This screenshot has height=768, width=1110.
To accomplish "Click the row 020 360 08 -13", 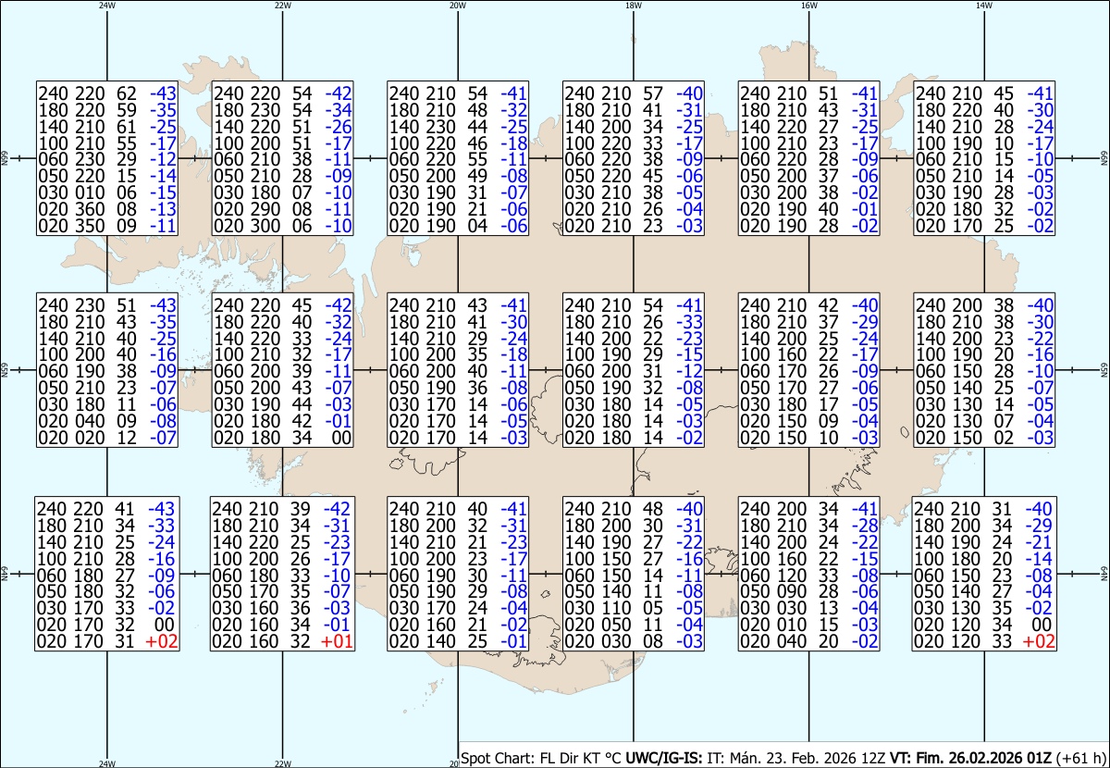I will point(106,209).
